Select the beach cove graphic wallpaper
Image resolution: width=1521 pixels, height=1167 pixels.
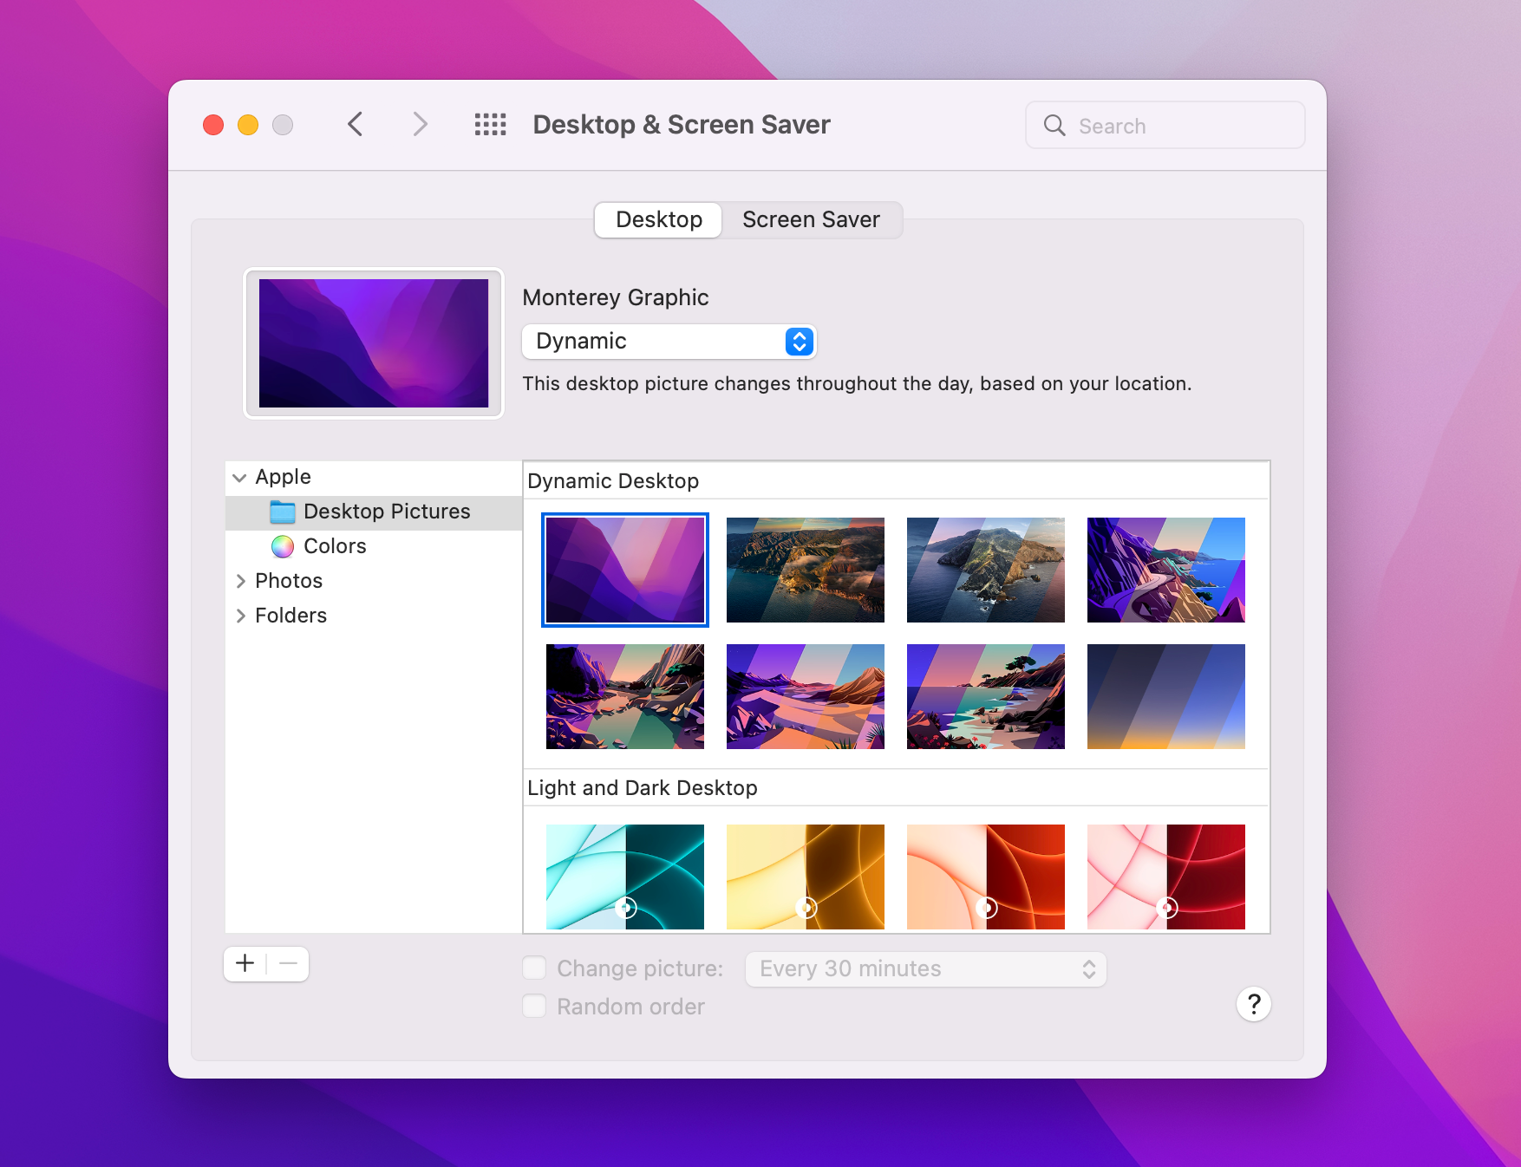(986, 696)
